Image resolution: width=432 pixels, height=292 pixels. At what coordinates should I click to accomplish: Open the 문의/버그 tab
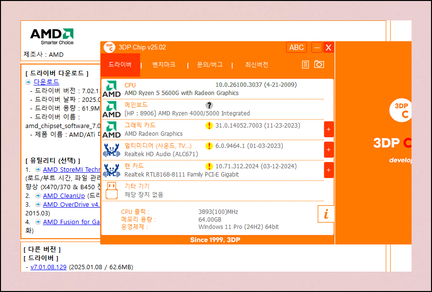210,65
